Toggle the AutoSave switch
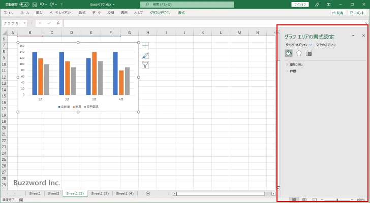Image resolution: width=370 pixels, height=203 pixels. (24, 5)
